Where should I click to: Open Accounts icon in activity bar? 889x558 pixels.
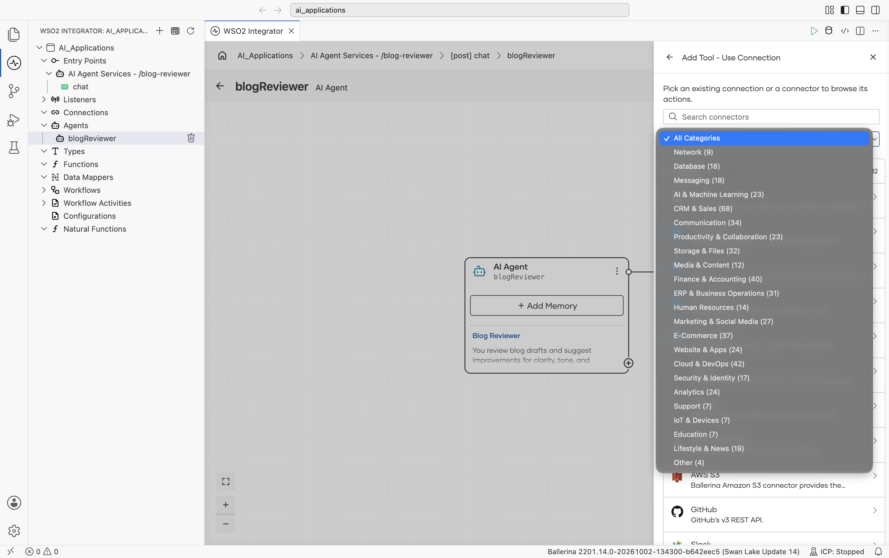tap(14, 503)
